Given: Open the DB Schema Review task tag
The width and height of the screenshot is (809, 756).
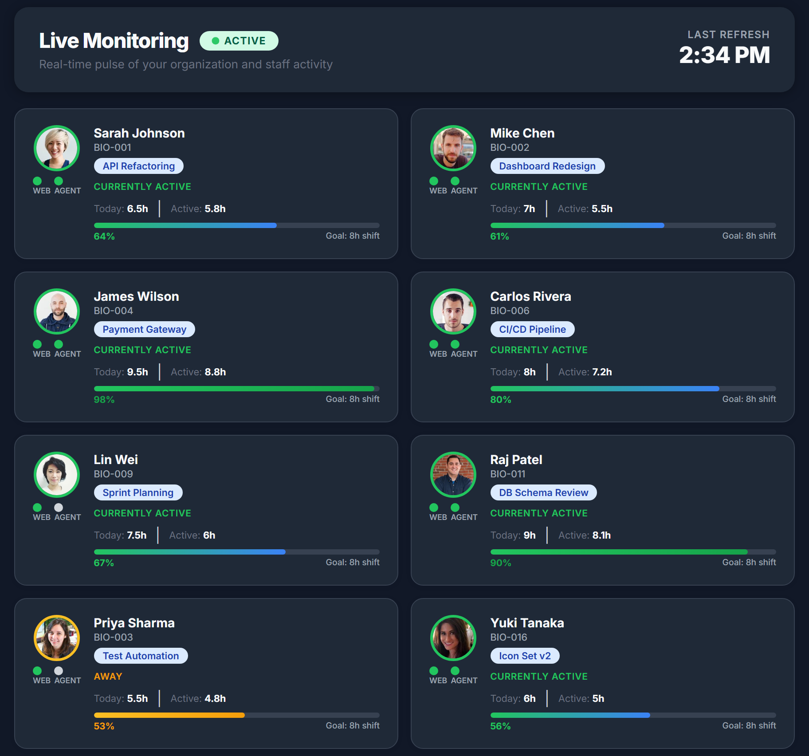Looking at the screenshot, I should pos(544,492).
